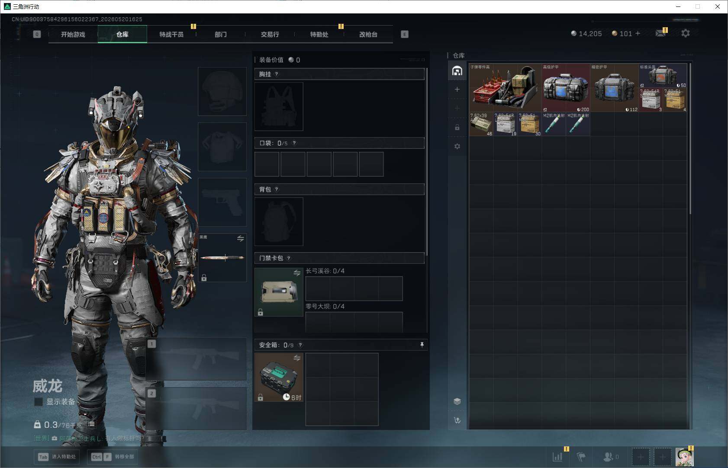Click the E next-tab key icon
This screenshot has height=468, width=728.
(x=405, y=34)
